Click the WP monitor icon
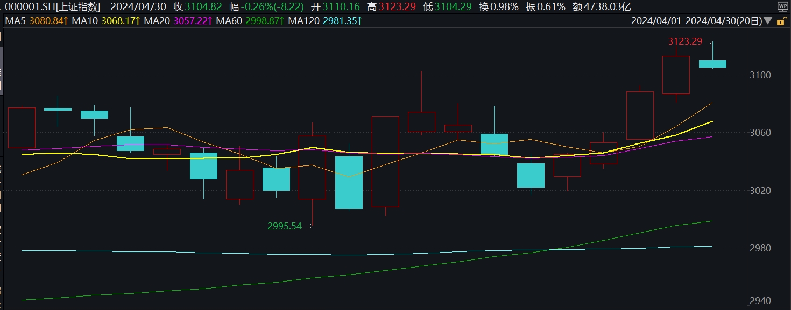This screenshot has width=791, height=310. (782, 6)
